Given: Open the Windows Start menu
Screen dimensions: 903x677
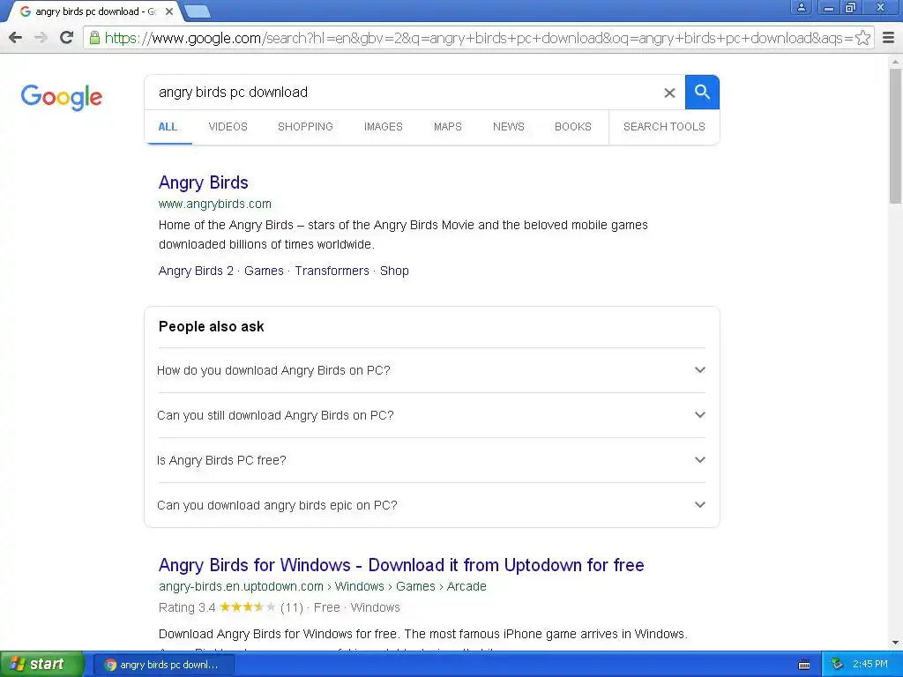Looking at the screenshot, I should [x=42, y=665].
